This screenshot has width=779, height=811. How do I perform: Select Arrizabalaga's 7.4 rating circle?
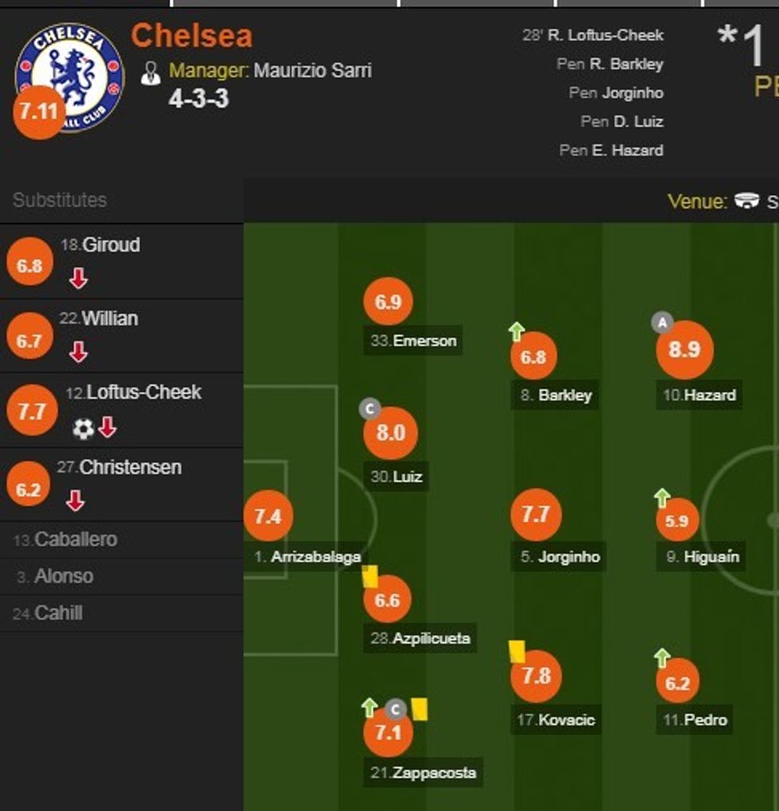click(x=268, y=517)
